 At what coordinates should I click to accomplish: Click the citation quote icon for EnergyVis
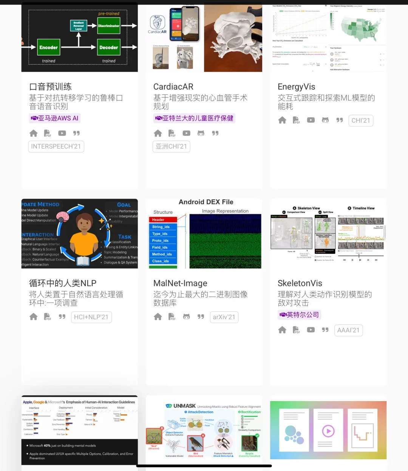tap(339, 120)
